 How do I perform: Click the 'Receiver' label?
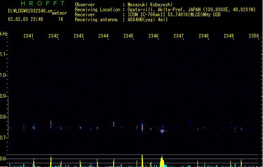coord(85,15)
